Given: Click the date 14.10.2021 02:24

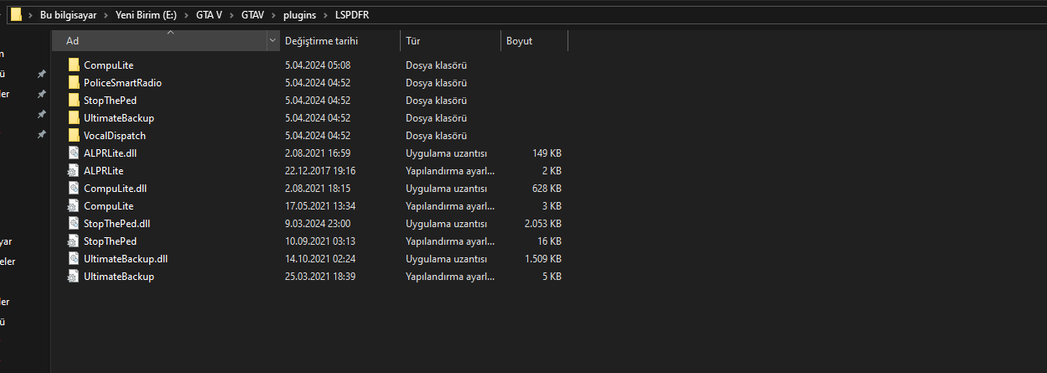Looking at the screenshot, I should (x=320, y=258).
